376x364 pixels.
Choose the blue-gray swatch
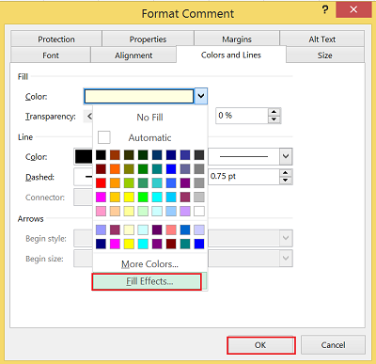pos(185,168)
